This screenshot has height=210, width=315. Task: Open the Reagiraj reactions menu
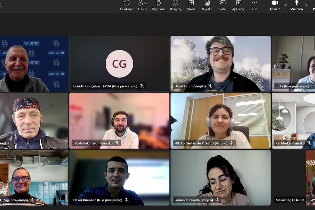click(175, 5)
